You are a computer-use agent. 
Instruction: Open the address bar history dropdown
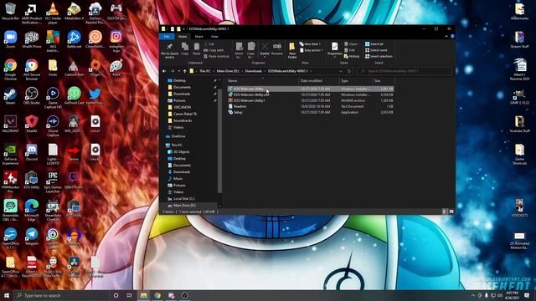coord(341,71)
